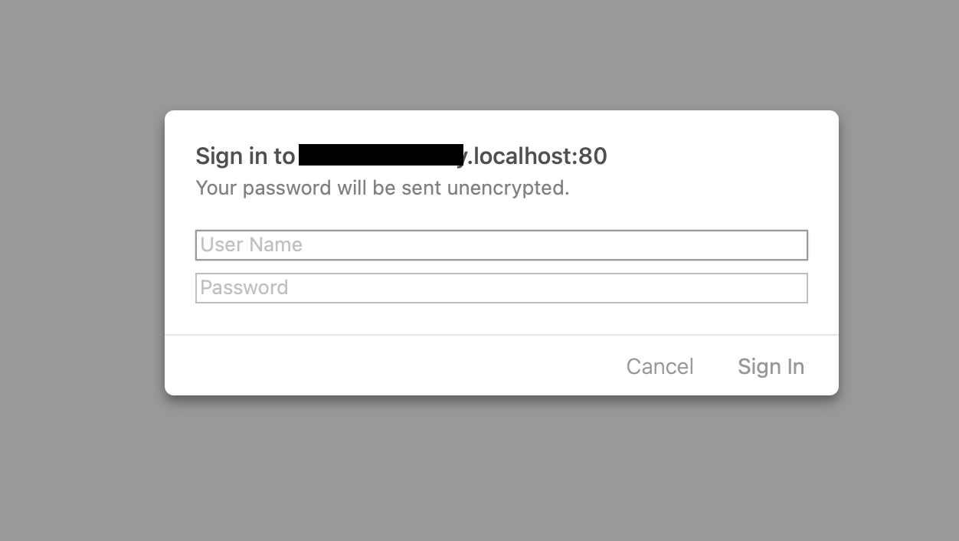Click the ".localhost:80" host text
Screen dimensions: 959x541
pos(537,156)
